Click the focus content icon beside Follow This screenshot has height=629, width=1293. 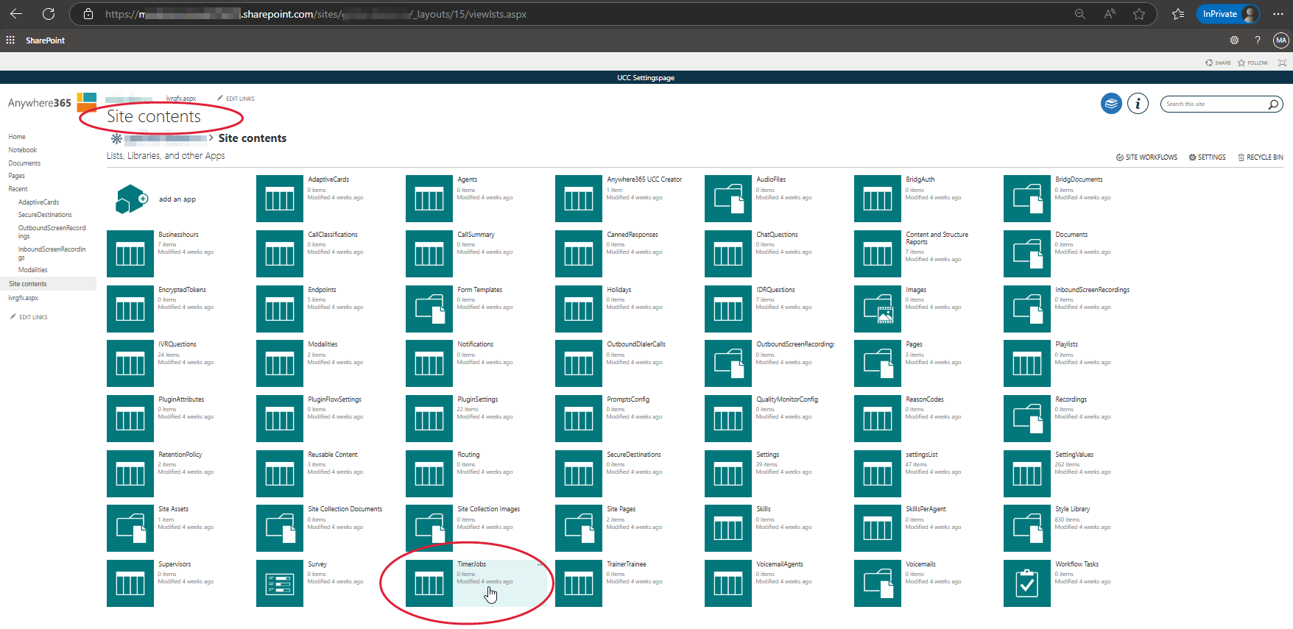[1282, 63]
